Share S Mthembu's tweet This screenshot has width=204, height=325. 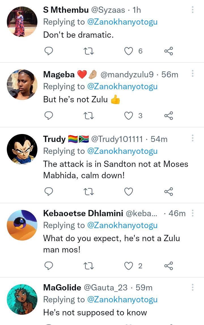point(169,51)
